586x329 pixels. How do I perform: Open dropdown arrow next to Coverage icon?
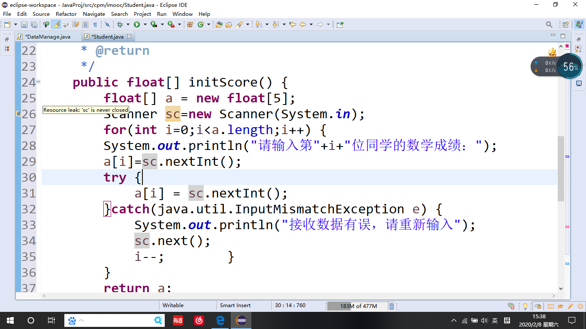(x=162, y=24)
